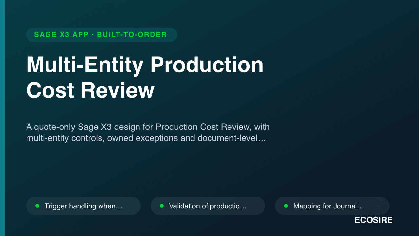
Task: Select the 'Multi-Entity Production Cost Review' title
Action: click(x=145, y=78)
